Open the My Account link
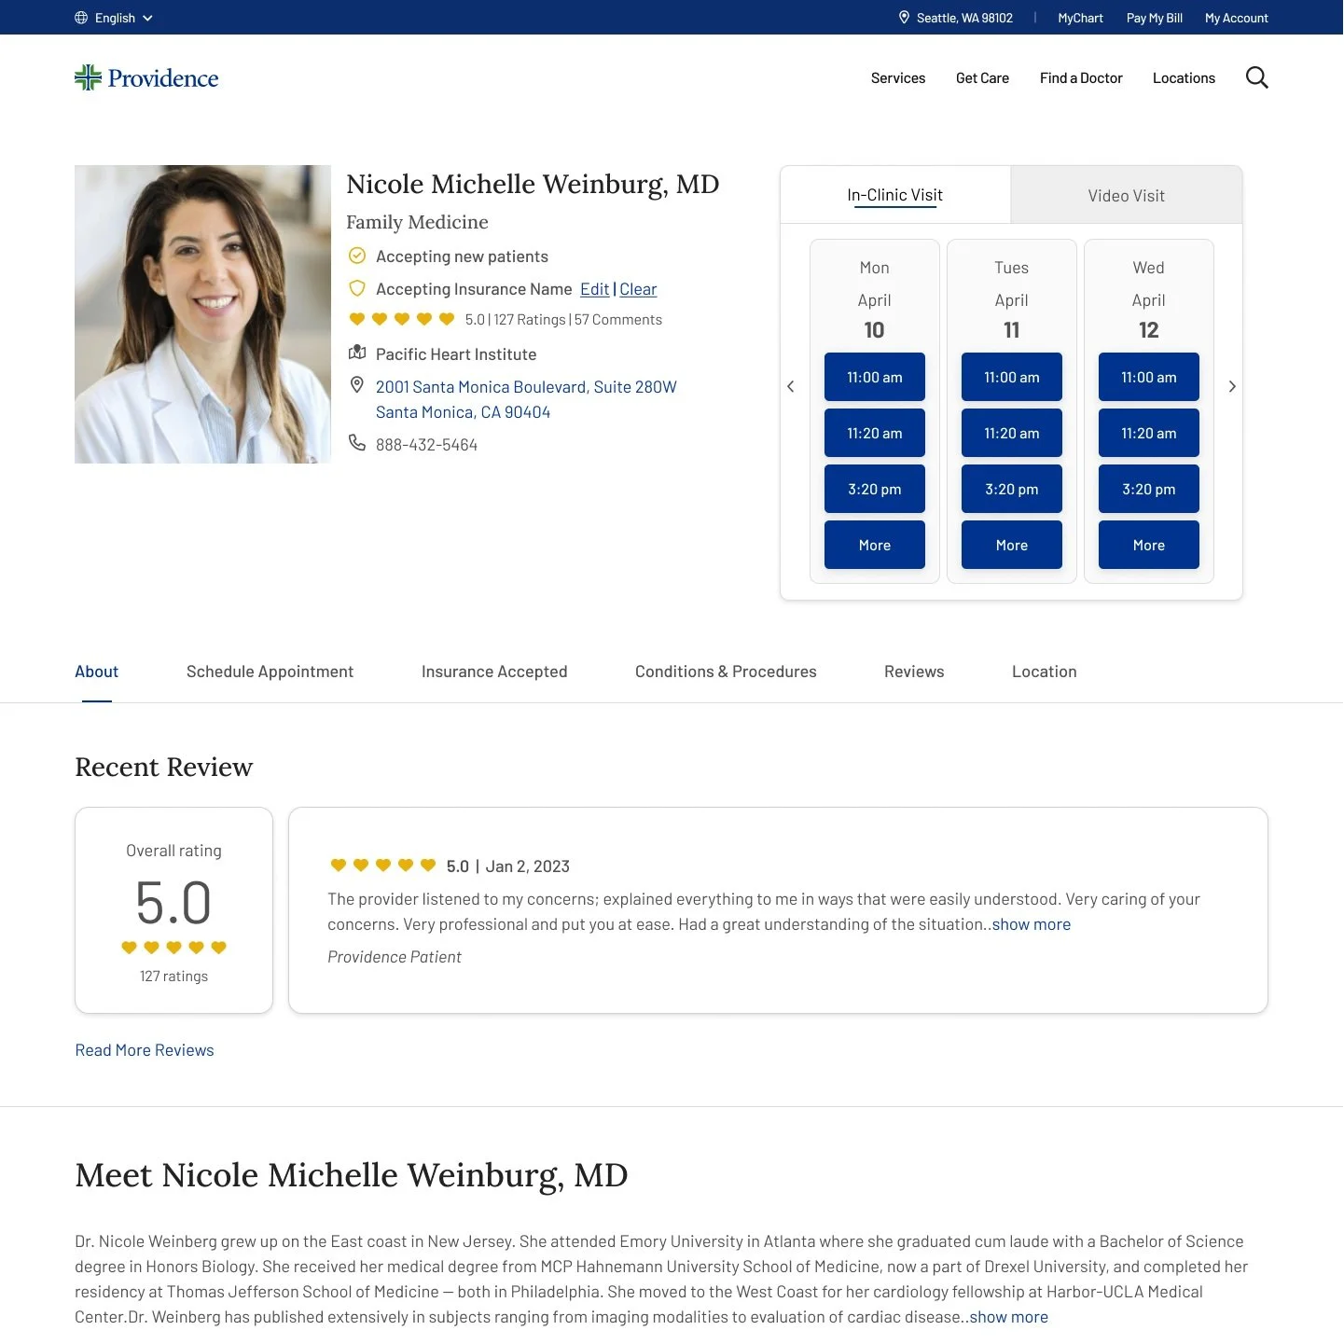The width and height of the screenshot is (1344, 1344). 1236,18
